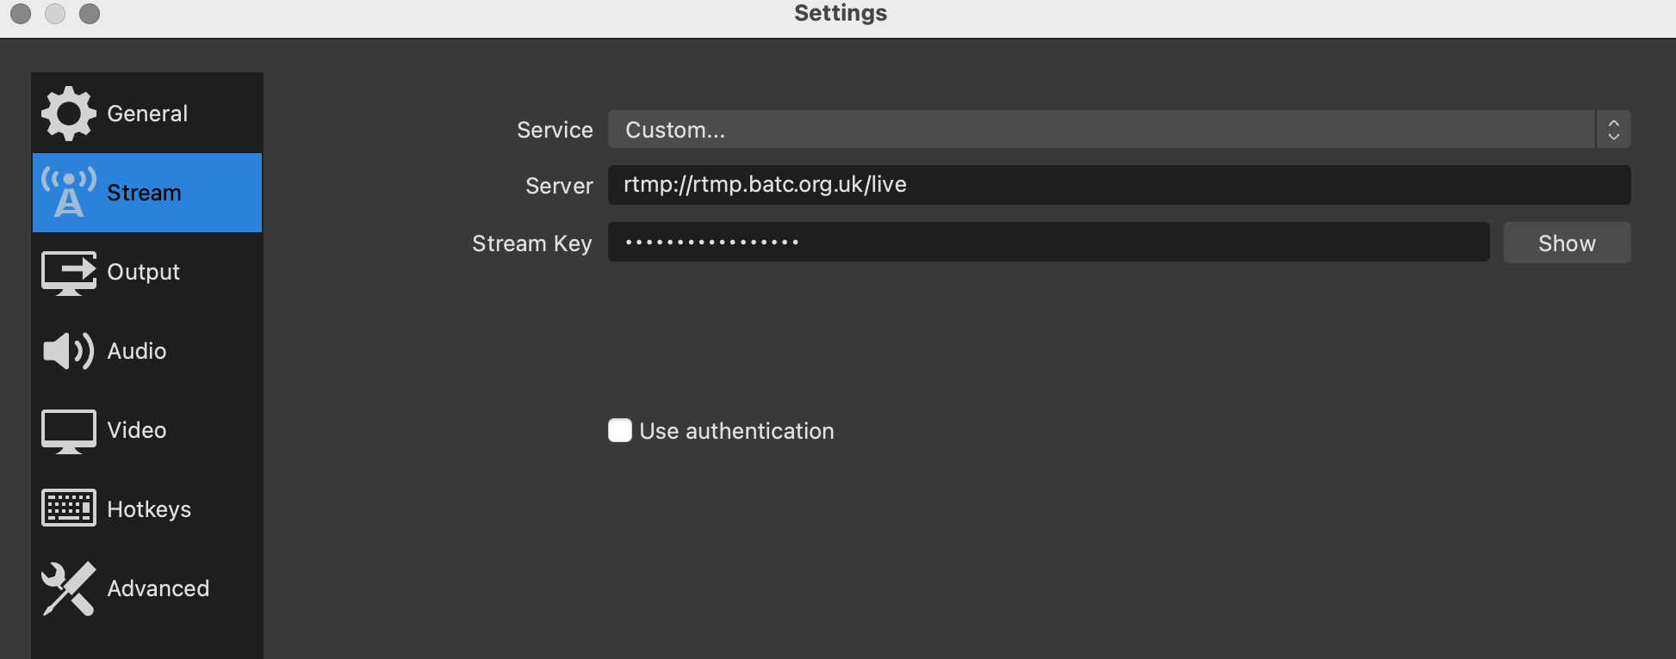Minimize the Settings window
Screen dimensions: 1676x659
55,14
